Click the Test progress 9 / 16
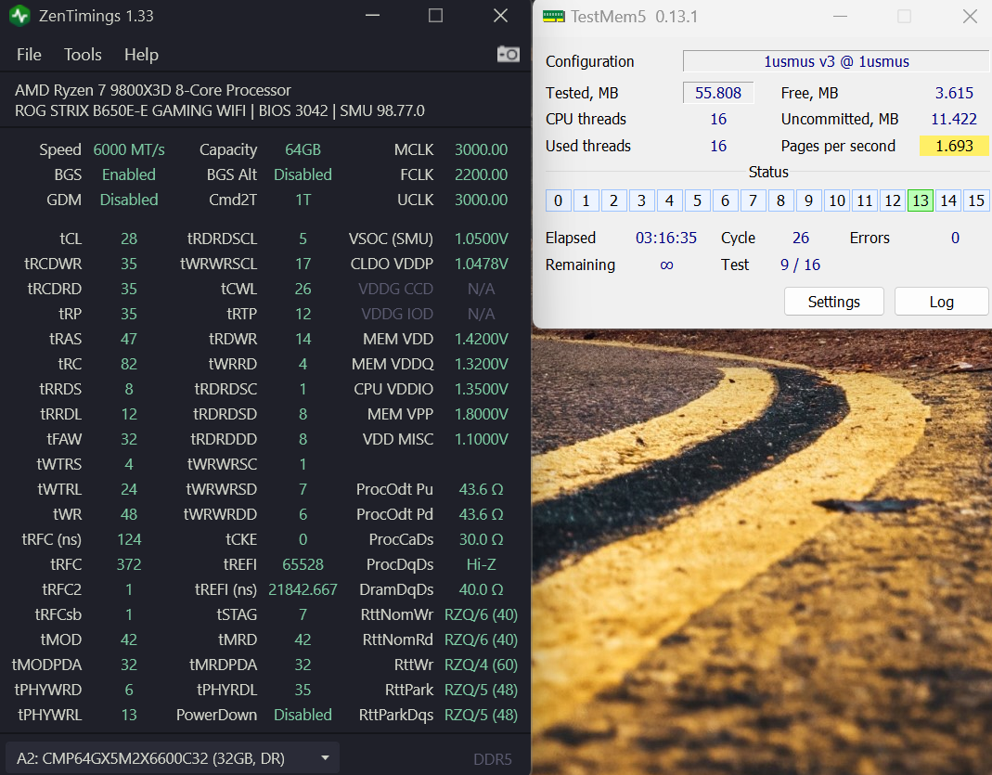The width and height of the screenshot is (992, 775). pyautogui.click(x=800, y=265)
